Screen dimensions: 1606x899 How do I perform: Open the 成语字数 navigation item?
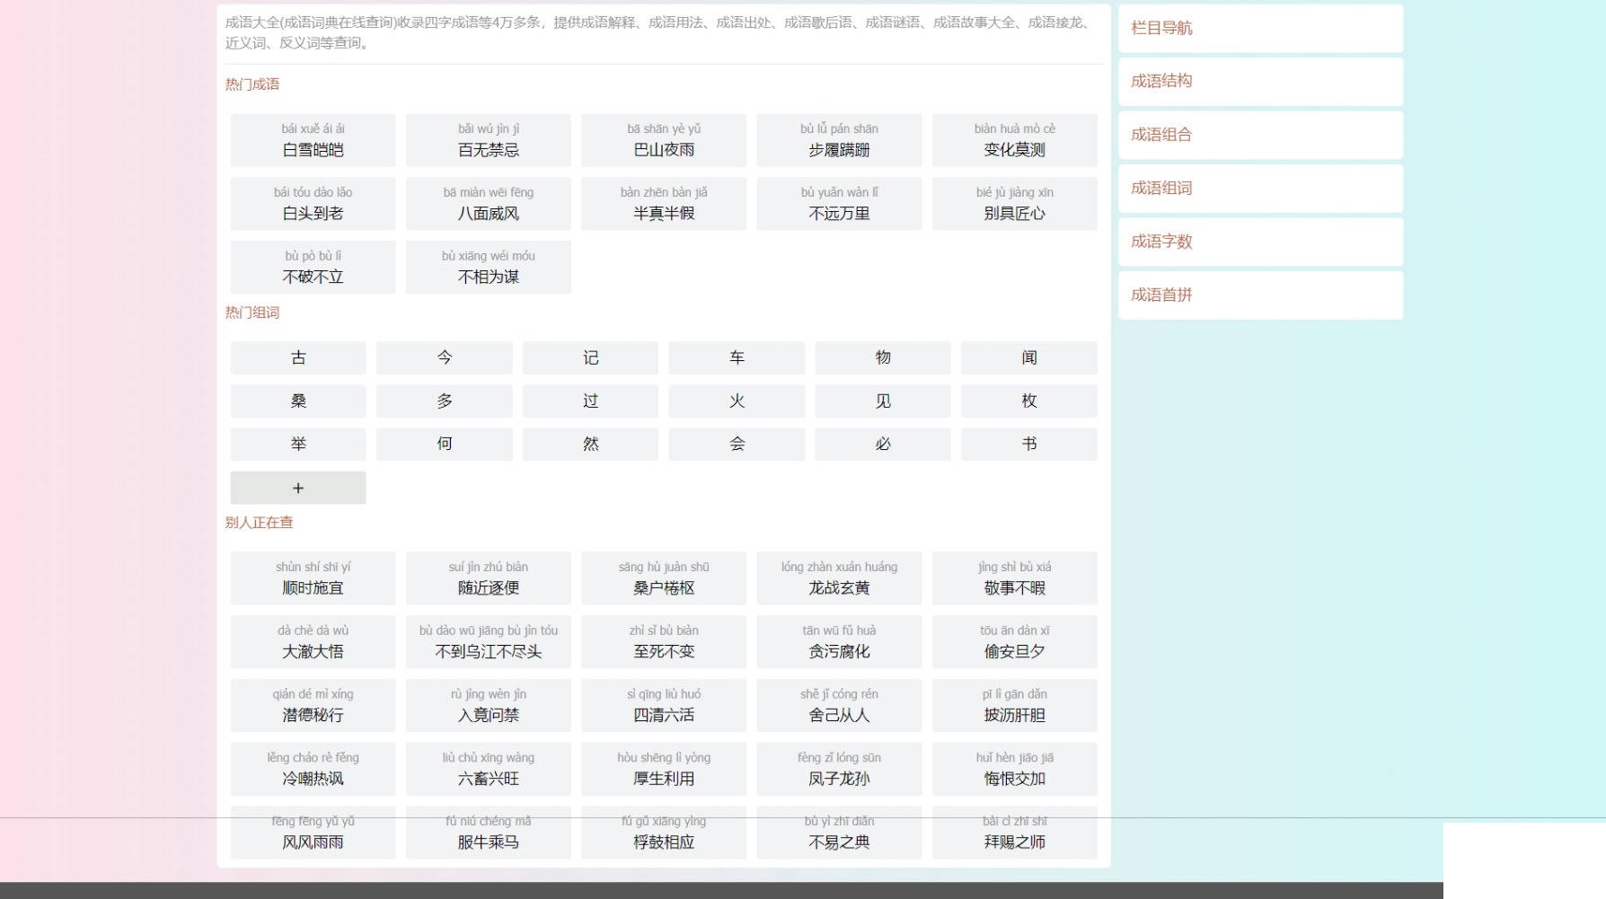pos(1260,242)
